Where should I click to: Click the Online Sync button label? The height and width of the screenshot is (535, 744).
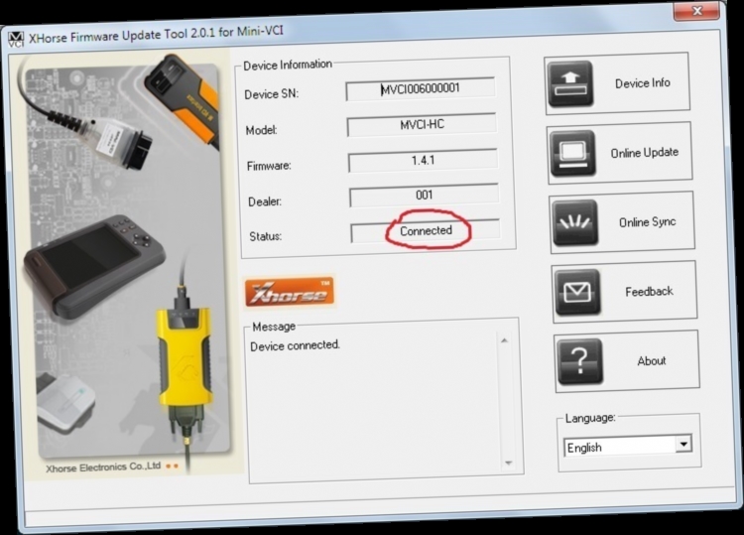point(647,222)
